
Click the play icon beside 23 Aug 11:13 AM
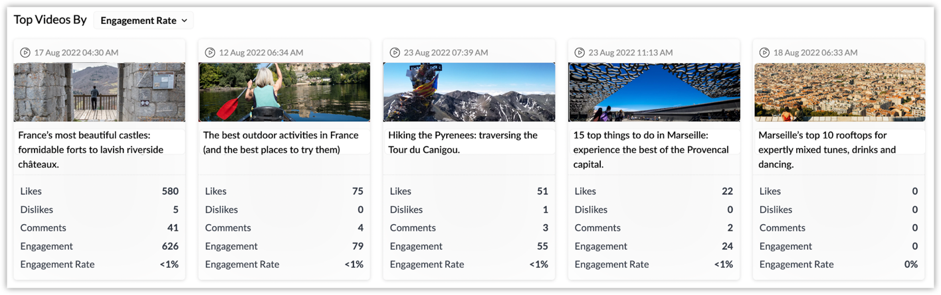tap(579, 52)
